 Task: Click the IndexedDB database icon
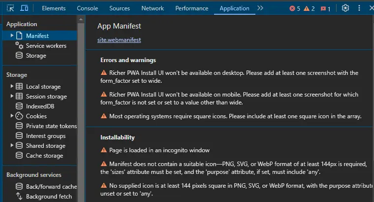19,106
